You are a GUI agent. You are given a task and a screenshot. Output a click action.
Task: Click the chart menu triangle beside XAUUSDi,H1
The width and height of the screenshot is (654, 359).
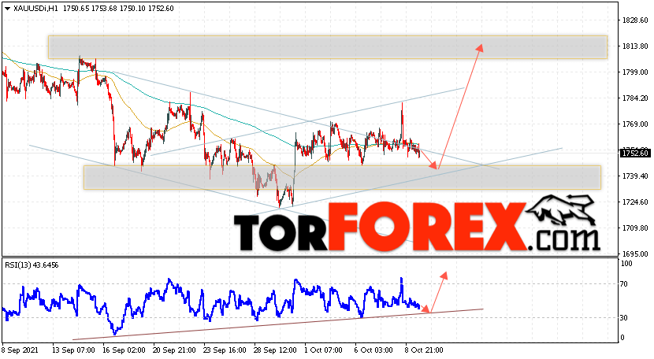(x=7, y=9)
